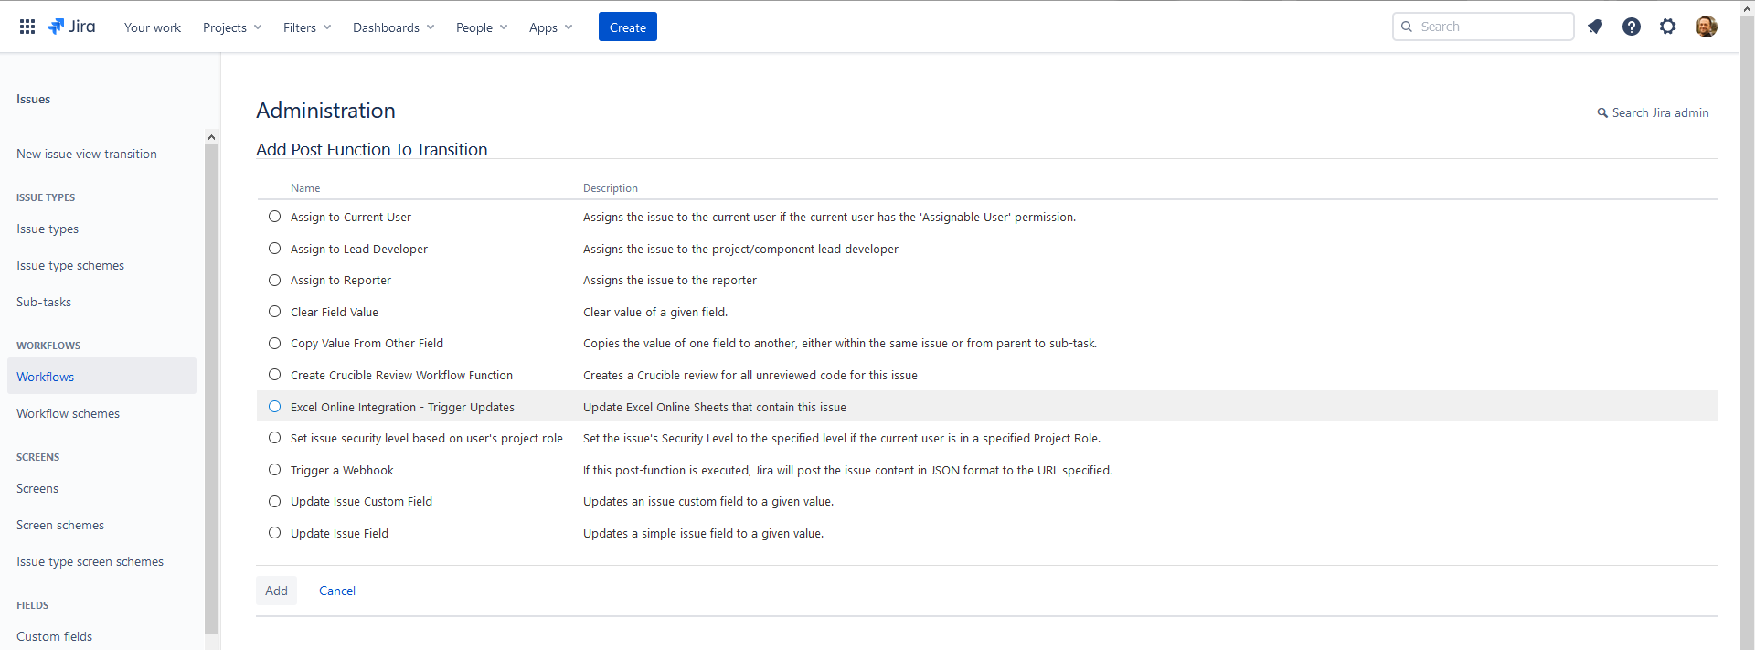
Task: Open the notifications icon
Action: (1595, 27)
